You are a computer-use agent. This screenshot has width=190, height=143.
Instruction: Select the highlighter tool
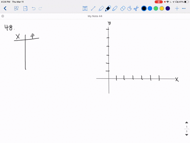115,8
